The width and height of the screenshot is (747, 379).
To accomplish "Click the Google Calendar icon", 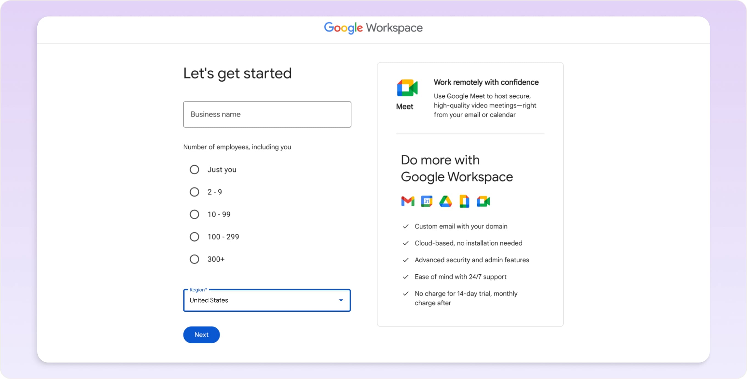I will [x=427, y=201].
